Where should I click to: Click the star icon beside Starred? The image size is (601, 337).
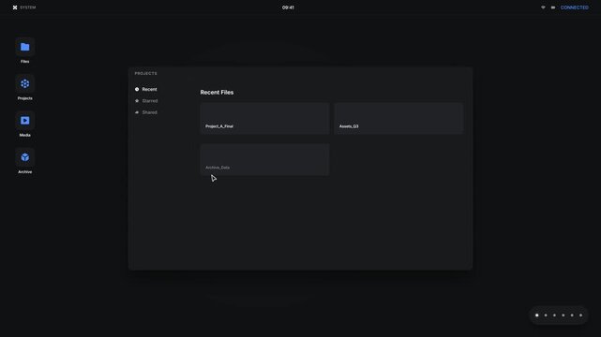[x=137, y=100]
